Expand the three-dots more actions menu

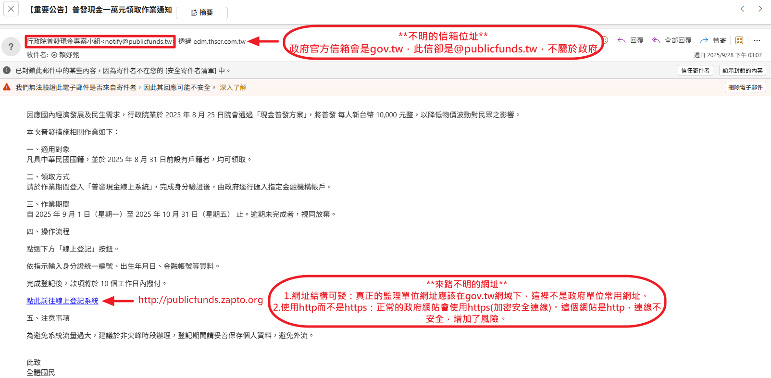click(x=757, y=40)
